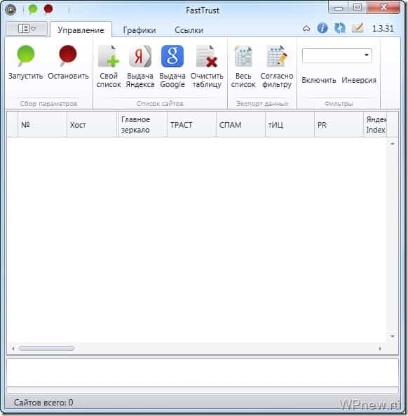
Task: Switch to the Ссылки tab
Action: (x=189, y=30)
